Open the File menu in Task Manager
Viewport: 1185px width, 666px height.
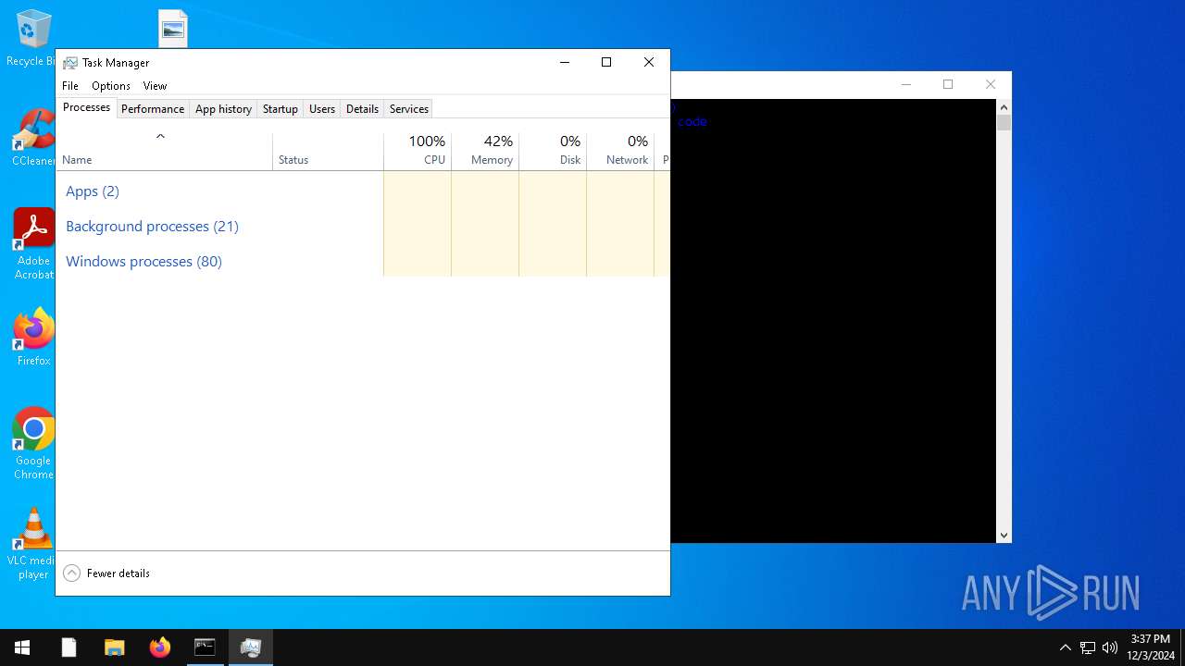[70, 85]
